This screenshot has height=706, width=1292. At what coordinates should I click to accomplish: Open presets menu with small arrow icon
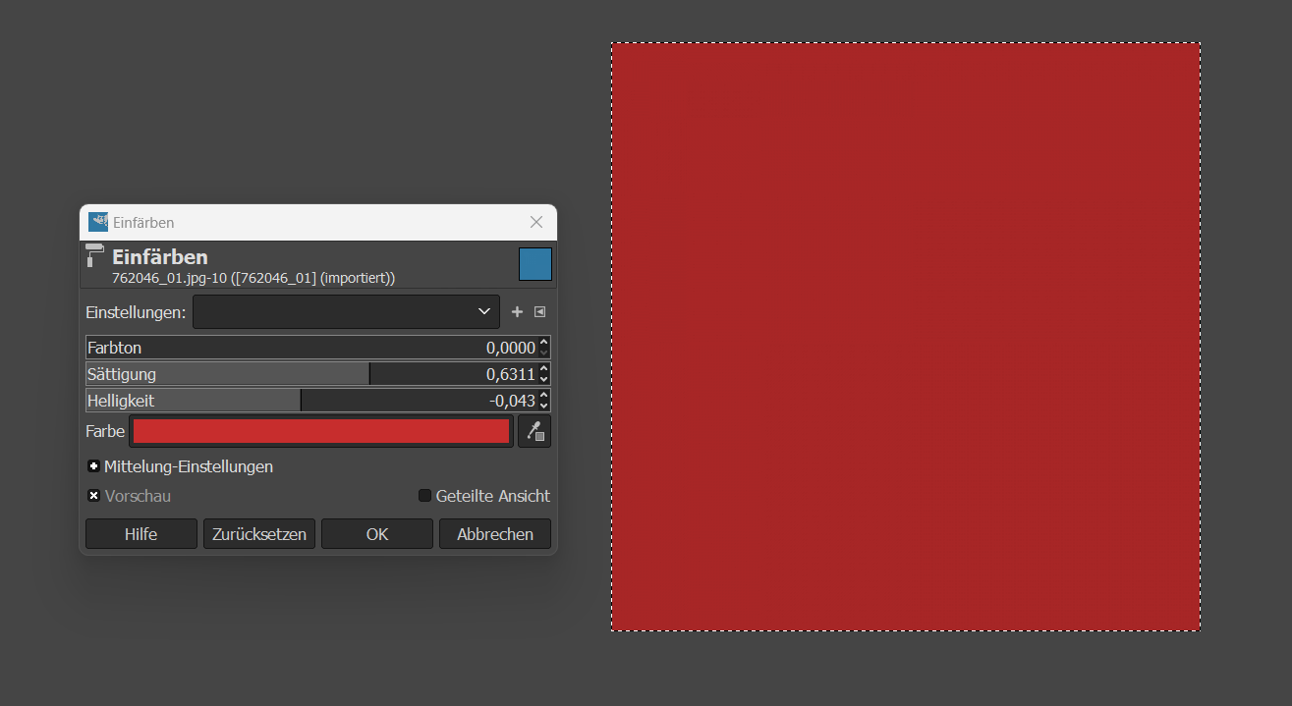tap(539, 312)
